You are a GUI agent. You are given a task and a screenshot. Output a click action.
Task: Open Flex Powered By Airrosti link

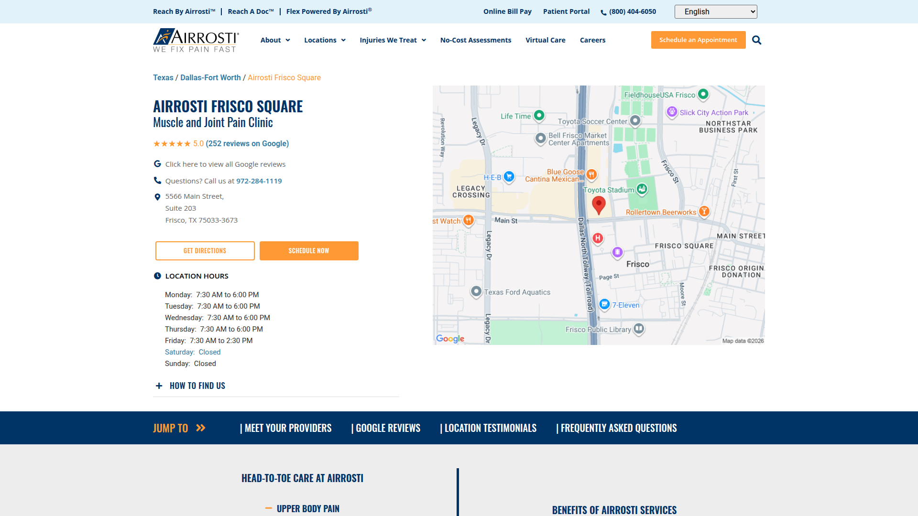(x=329, y=11)
